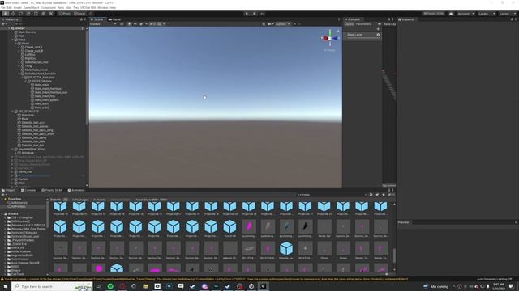This screenshot has width=519, height=291.
Task: Start Play mode with the Play button
Action: [x=247, y=14]
